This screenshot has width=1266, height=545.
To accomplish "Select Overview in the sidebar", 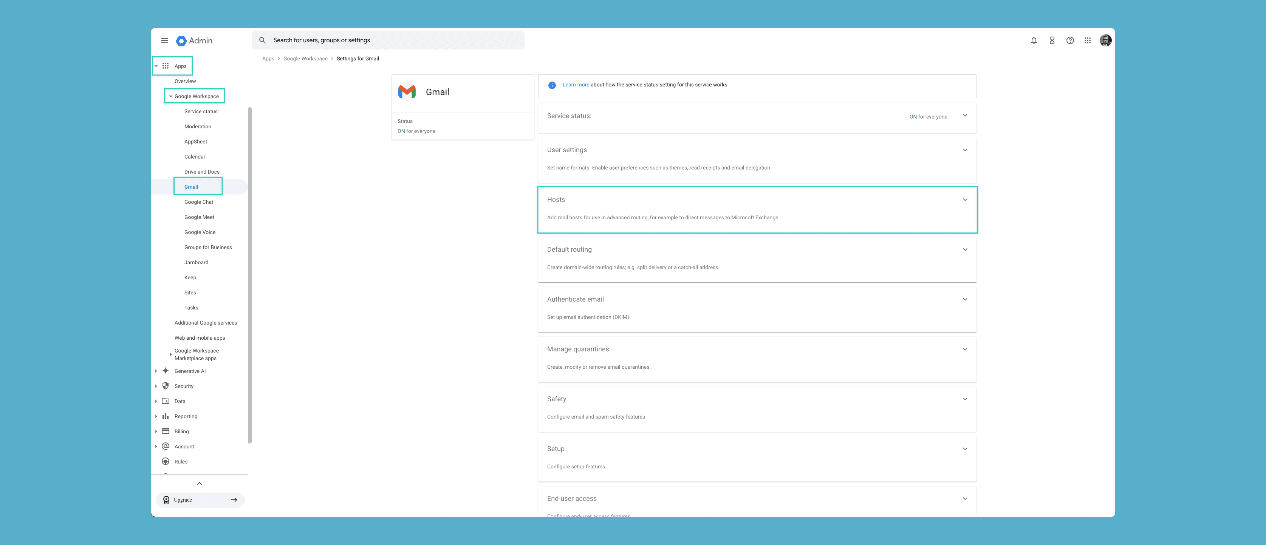I will click(185, 81).
